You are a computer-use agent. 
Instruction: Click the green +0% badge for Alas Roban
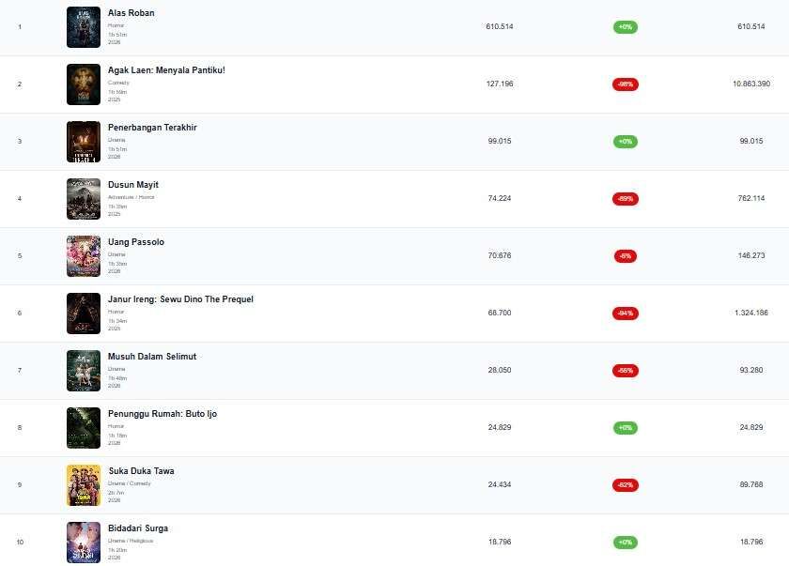pyautogui.click(x=625, y=27)
